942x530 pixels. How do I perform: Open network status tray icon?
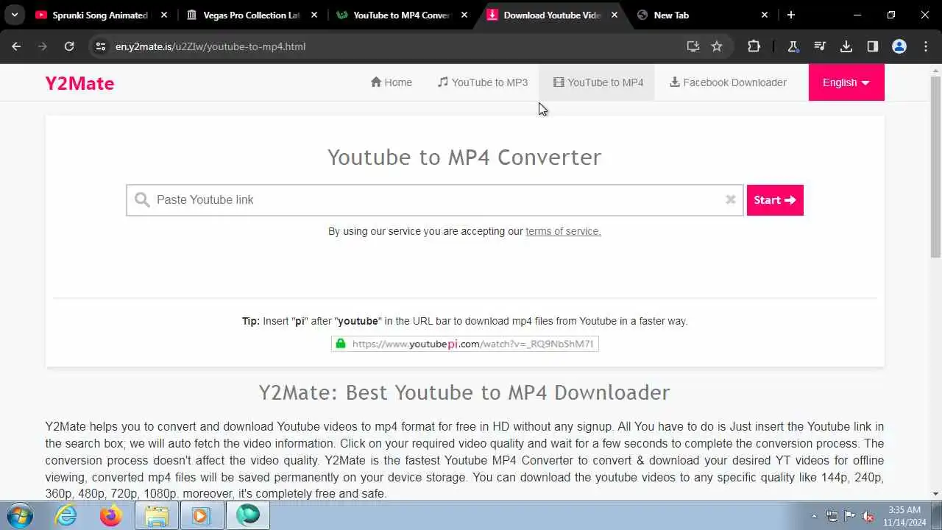[x=832, y=516]
